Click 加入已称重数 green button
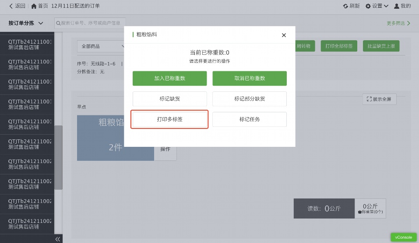This screenshot has height=243, width=419. click(169, 78)
